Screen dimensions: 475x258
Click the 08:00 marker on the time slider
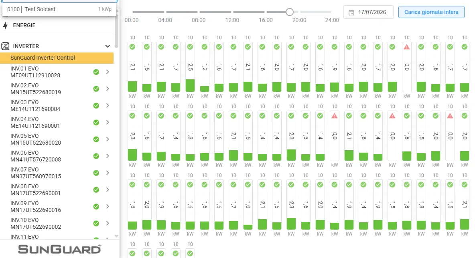199,12
